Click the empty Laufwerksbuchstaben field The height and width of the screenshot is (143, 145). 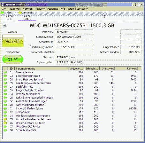pyautogui.click(x=74, y=52)
